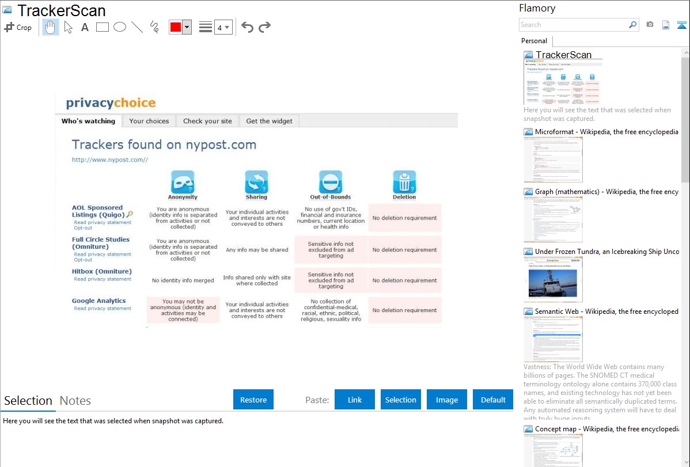Open the Graph (mathematics) snapshot thumbnail
690x467 pixels.
553,219
